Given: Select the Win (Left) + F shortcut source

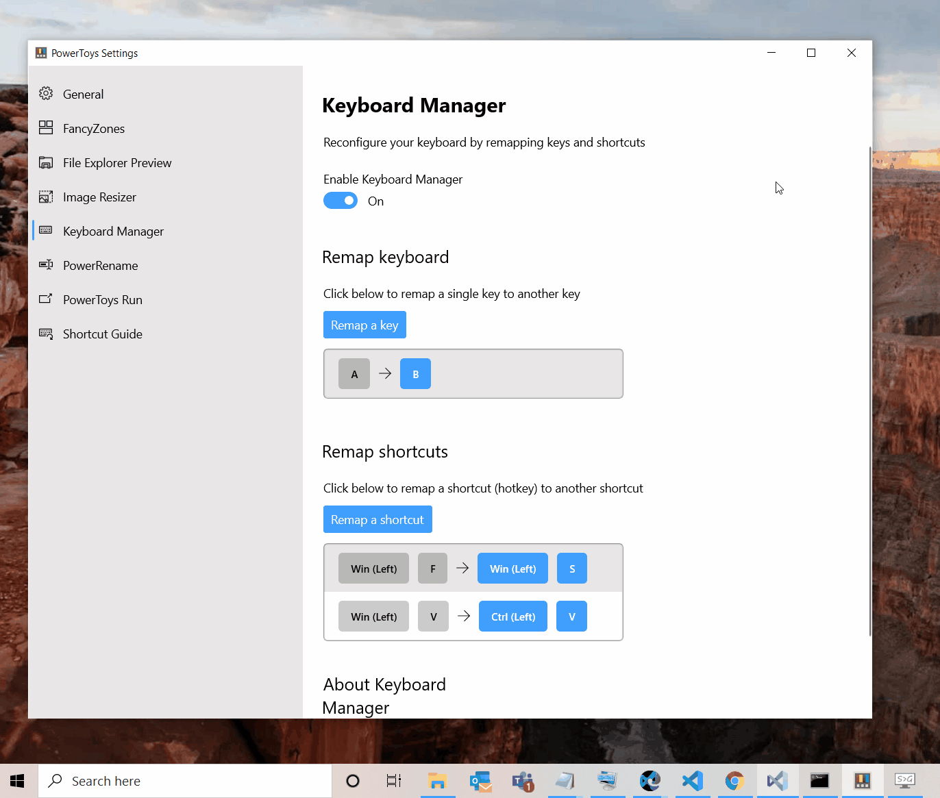Looking at the screenshot, I should coord(373,568).
